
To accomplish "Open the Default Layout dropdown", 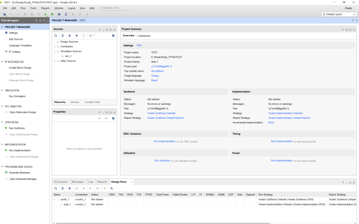I will pyautogui.click(x=339, y=14).
